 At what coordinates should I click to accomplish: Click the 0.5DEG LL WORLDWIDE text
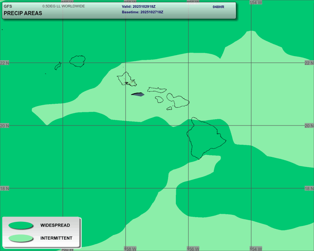click(64, 6)
